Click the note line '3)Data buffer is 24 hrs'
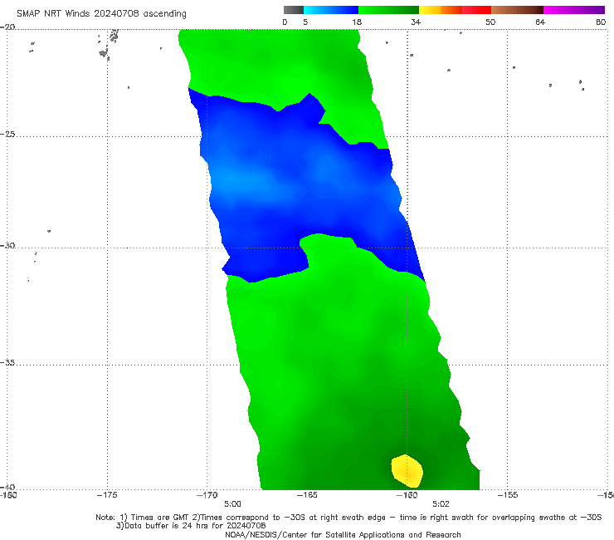614x540 pixels. tap(191, 526)
